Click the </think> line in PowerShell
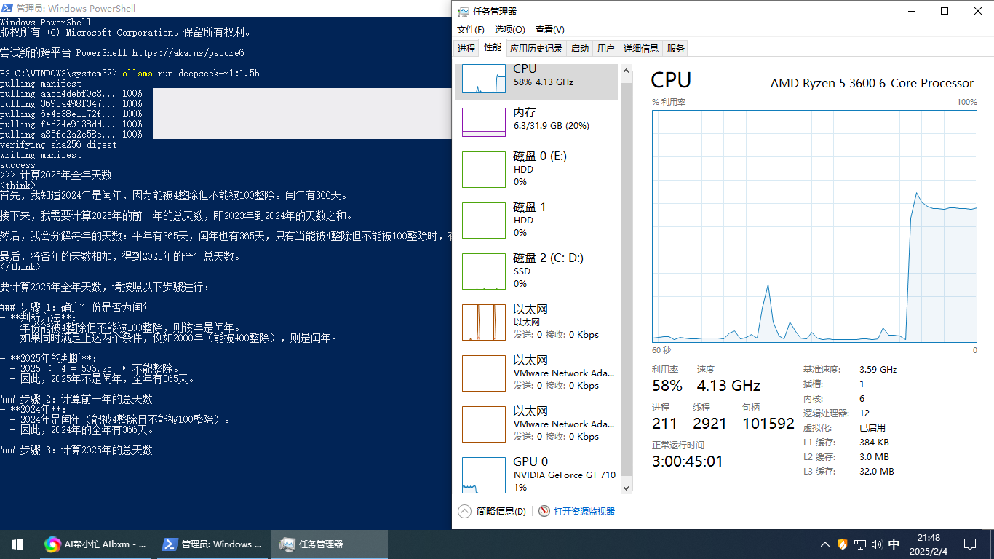The image size is (994, 559). 20,267
